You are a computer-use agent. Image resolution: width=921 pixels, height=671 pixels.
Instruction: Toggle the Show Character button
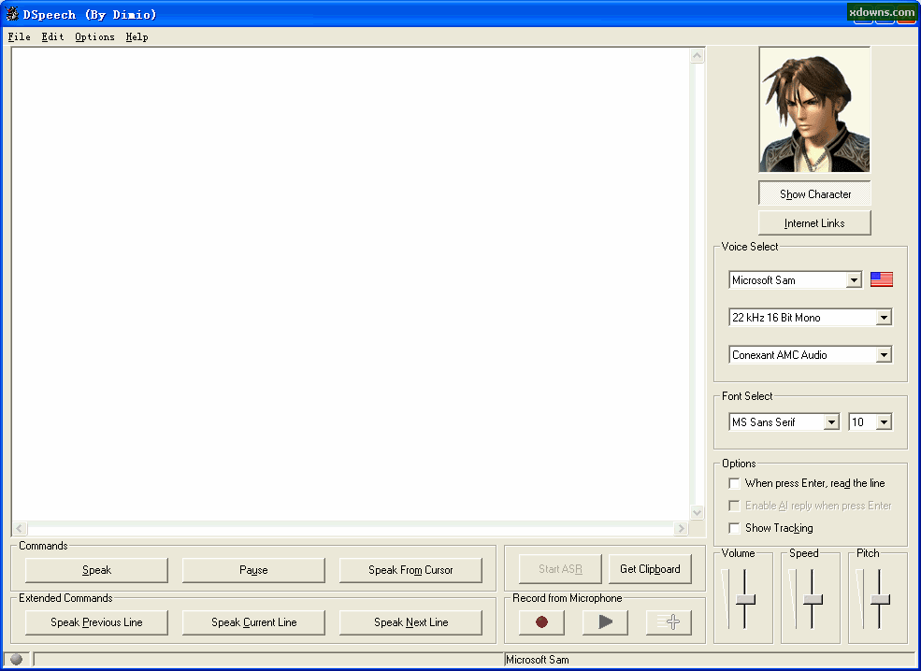(x=814, y=194)
